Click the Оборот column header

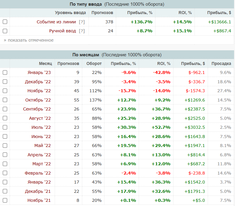pos(94,63)
